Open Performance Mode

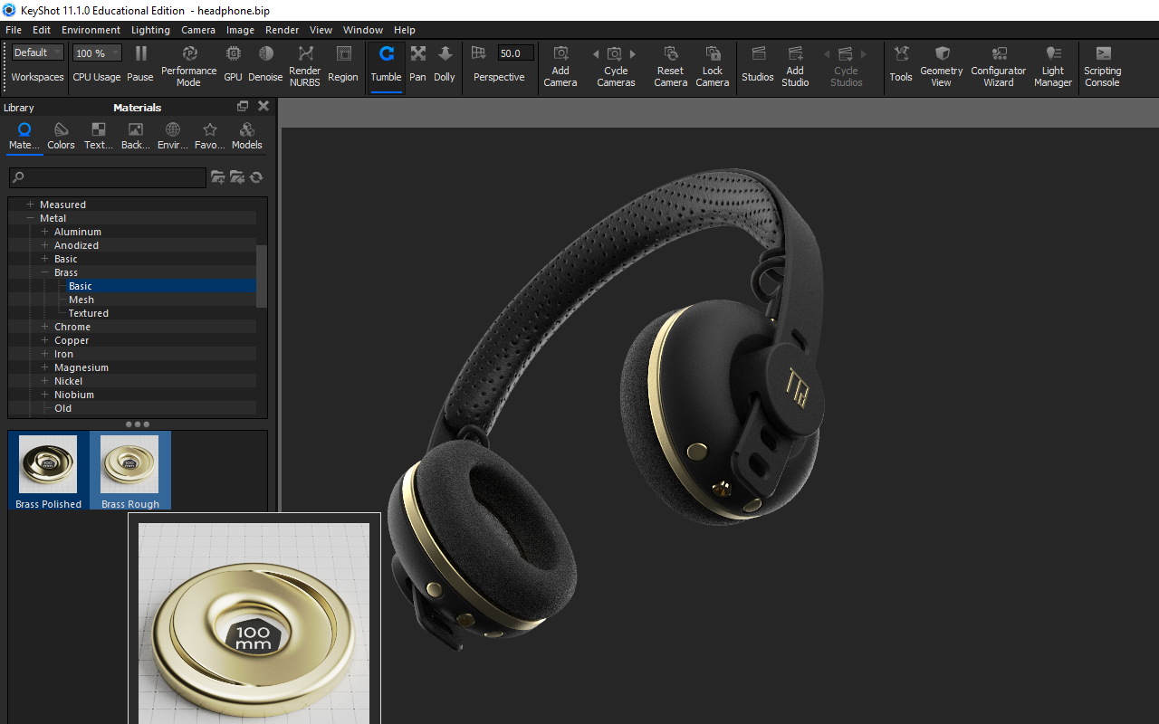[x=188, y=65]
